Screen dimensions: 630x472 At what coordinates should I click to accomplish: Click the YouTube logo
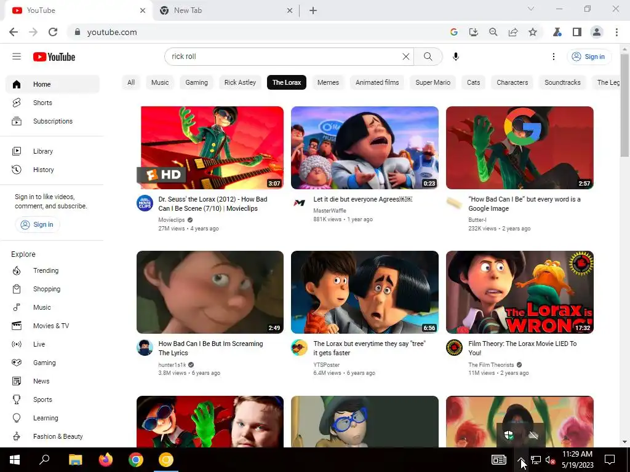54,57
